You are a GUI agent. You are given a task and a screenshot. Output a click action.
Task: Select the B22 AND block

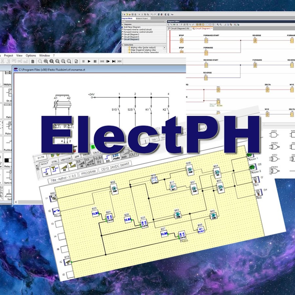pos(114,189)
